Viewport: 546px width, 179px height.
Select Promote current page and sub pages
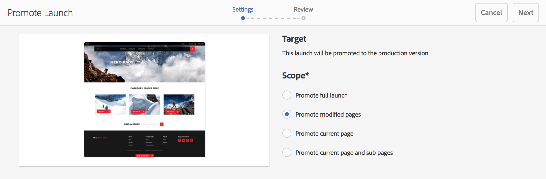(287, 153)
